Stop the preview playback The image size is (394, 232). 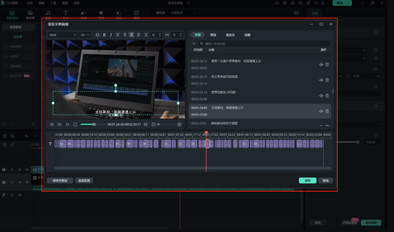click(x=75, y=124)
